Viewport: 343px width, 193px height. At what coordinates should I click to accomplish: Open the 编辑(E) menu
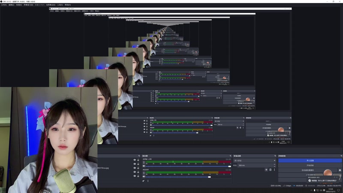point(11,5)
